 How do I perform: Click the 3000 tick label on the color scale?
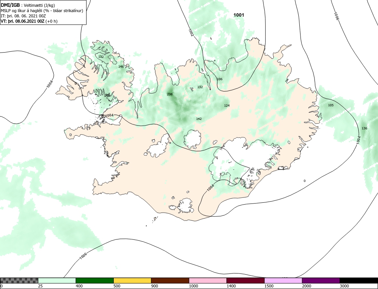click(344, 286)
